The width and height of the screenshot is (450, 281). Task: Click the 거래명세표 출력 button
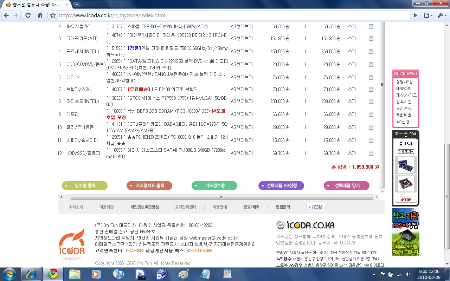pos(149,185)
